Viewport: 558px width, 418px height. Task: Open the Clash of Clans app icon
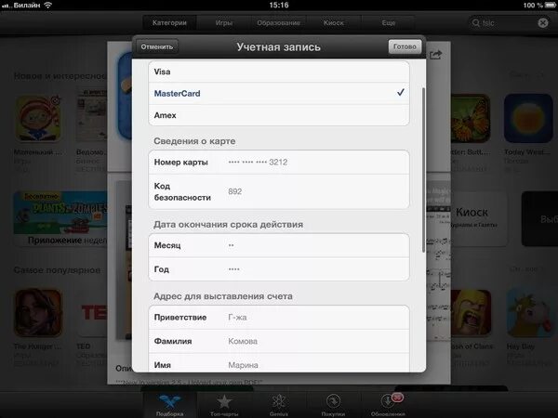coord(471,313)
